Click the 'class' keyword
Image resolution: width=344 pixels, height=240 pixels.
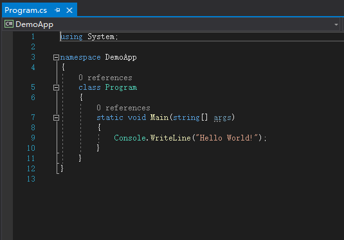point(89,87)
